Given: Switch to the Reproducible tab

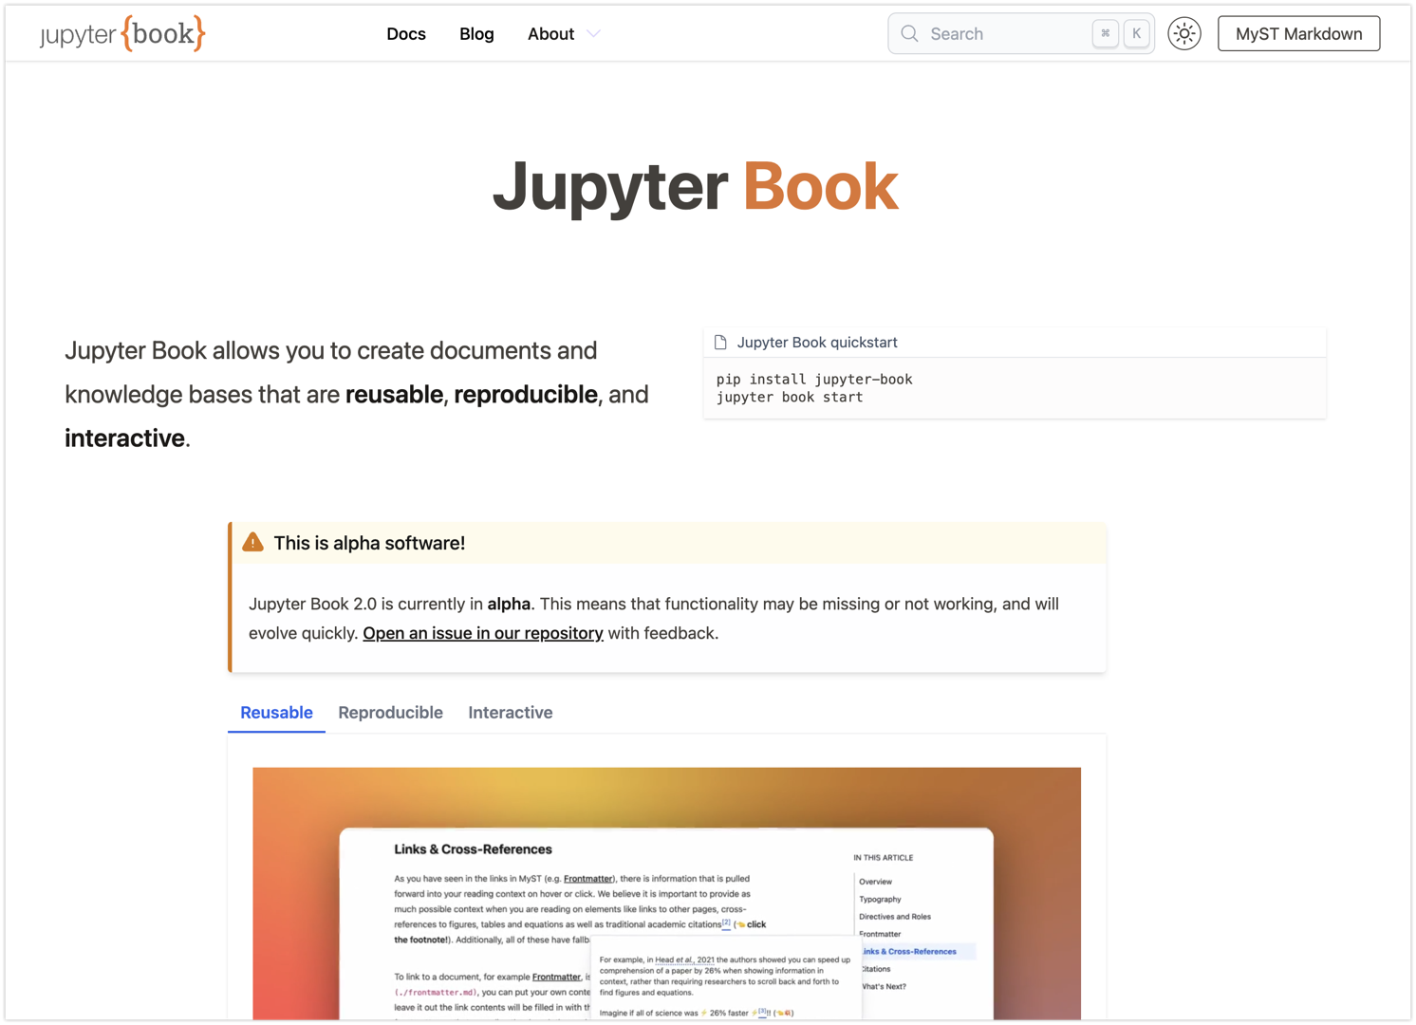Looking at the screenshot, I should (390, 713).
